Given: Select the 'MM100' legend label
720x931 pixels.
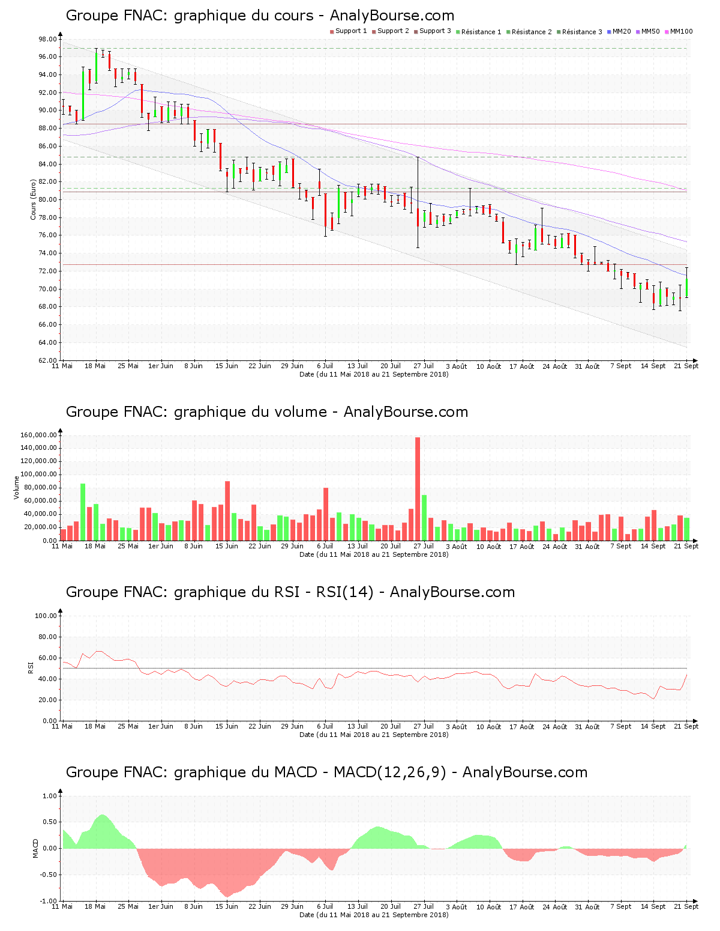Looking at the screenshot, I should 681,31.
